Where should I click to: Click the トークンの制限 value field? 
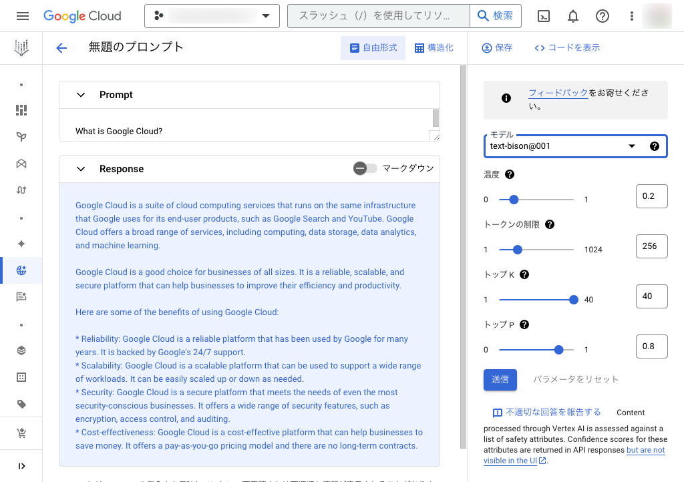click(651, 246)
